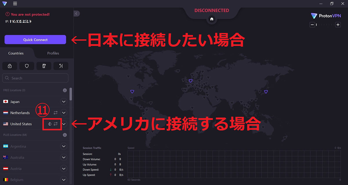
Task: Restore down the window
Action: (332, 3)
